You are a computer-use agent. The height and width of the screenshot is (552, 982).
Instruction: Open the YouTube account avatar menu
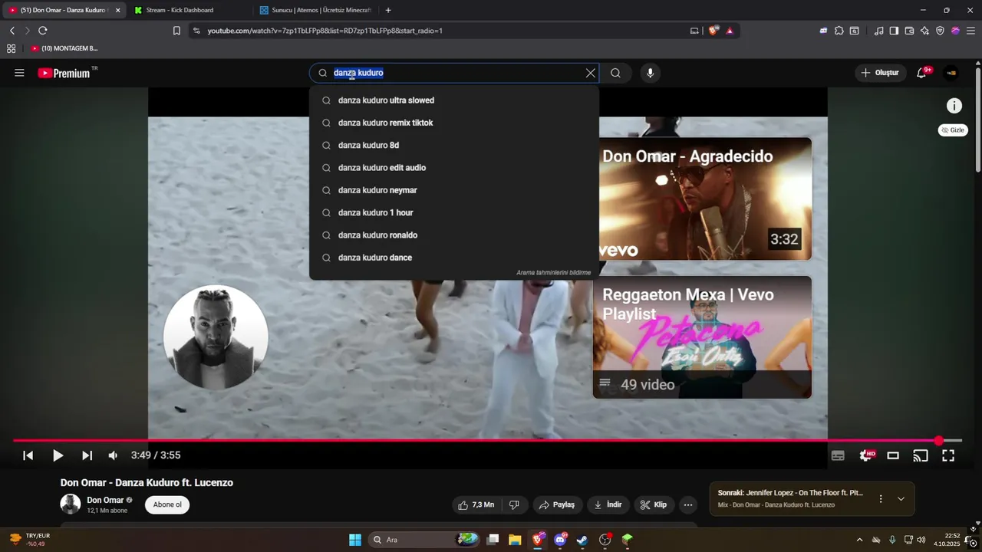point(951,73)
